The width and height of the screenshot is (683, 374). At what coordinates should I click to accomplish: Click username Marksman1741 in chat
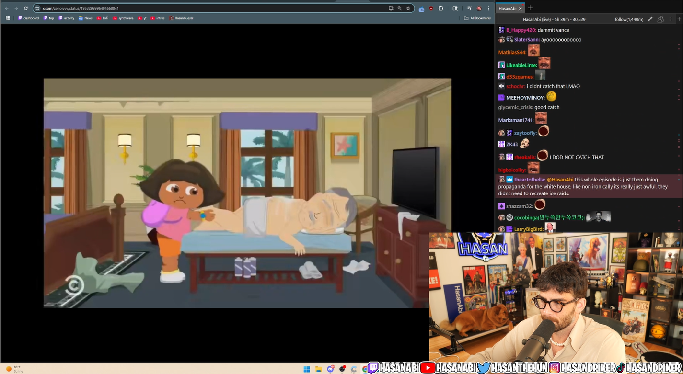point(516,121)
